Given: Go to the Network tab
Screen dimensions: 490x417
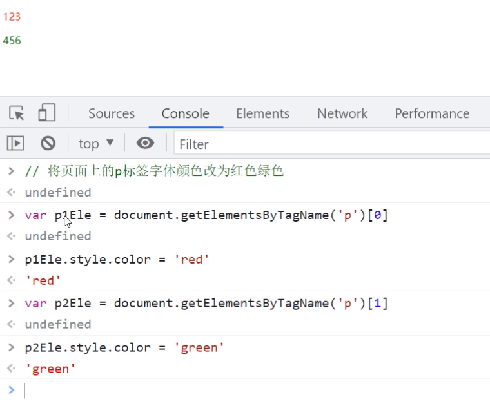Looking at the screenshot, I should (x=342, y=113).
